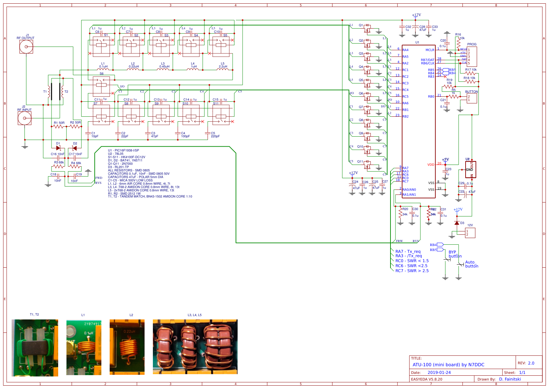This screenshot has height=389, width=549.
Task: Toggle the BYP button switch symbol
Action: [x=447, y=259]
